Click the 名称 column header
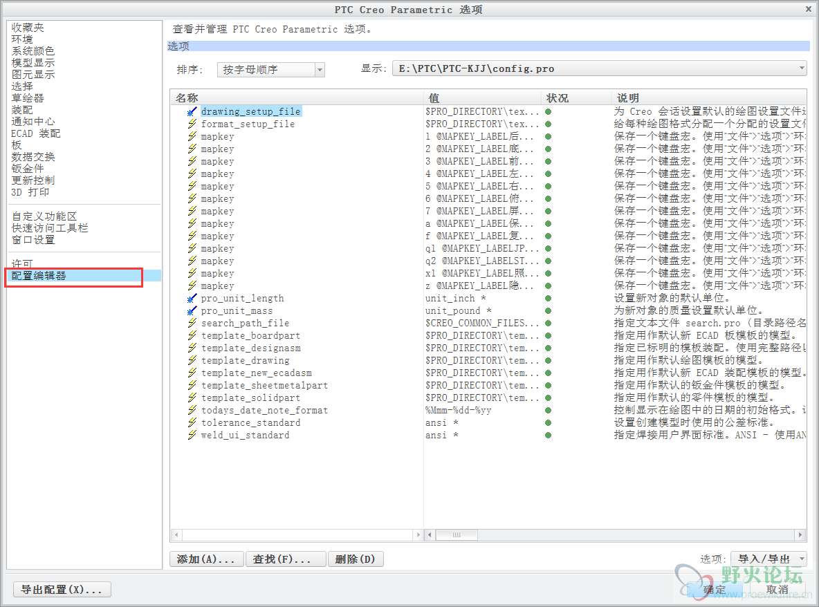This screenshot has height=607, width=819. pyautogui.click(x=297, y=97)
